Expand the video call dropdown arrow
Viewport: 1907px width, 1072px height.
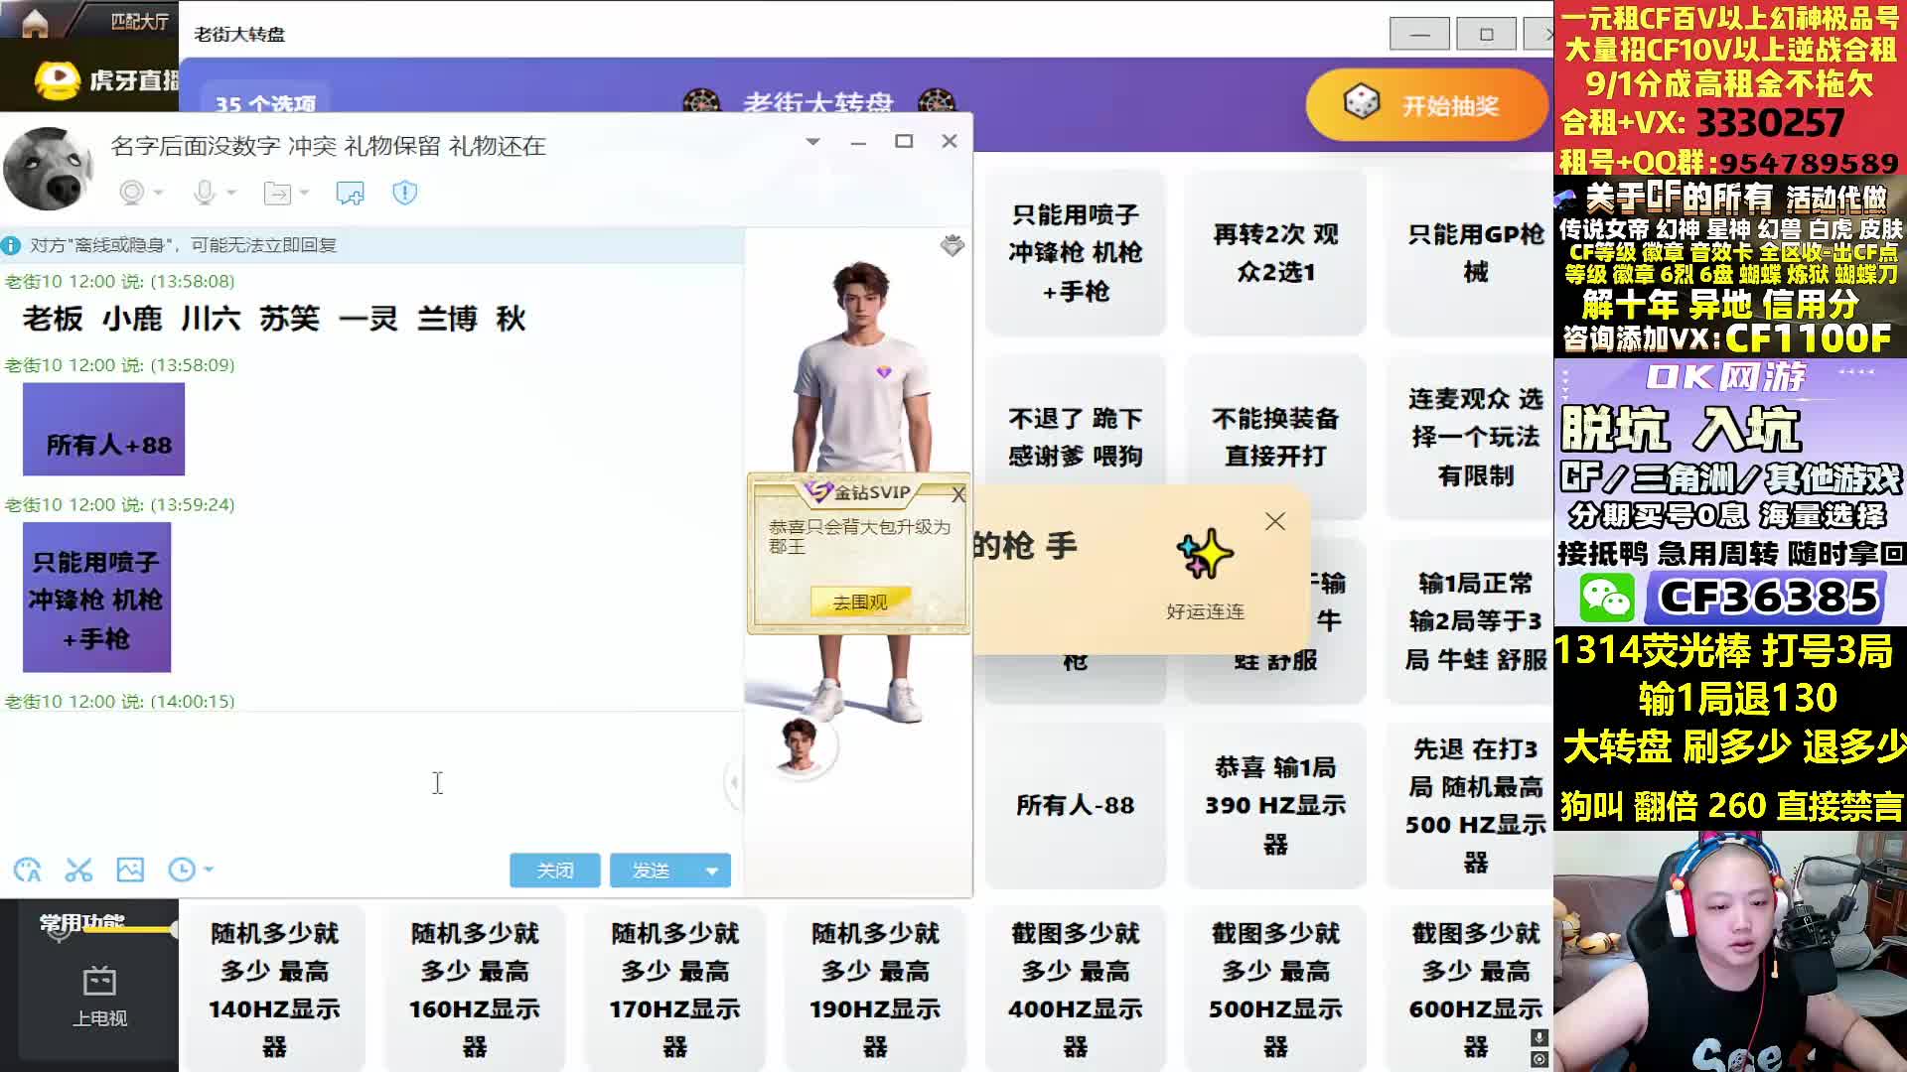click(159, 193)
